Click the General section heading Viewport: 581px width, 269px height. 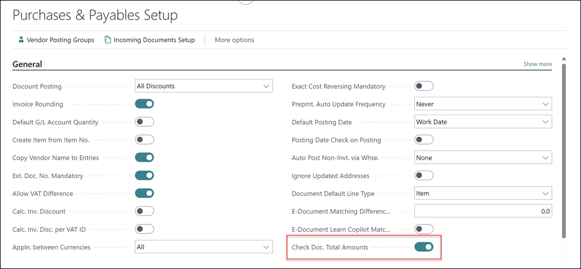27,64
